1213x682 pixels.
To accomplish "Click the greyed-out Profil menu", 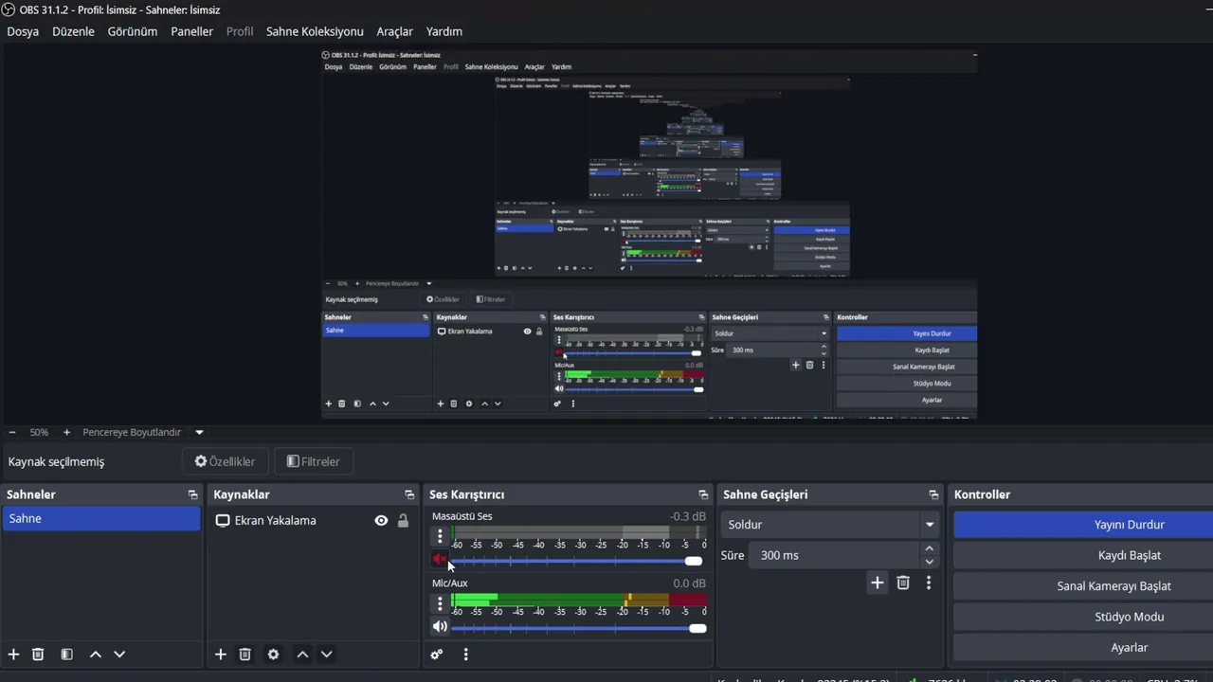I will pos(240,31).
